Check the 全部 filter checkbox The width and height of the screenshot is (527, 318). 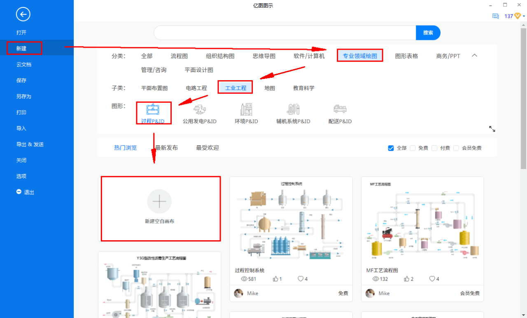point(391,148)
